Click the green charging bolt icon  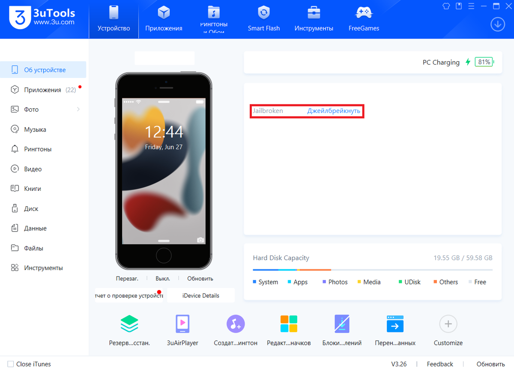pyautogui.click(x=468, y=62)
